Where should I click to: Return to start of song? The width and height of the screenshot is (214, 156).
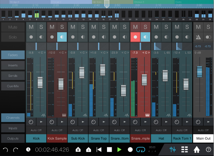99,150
